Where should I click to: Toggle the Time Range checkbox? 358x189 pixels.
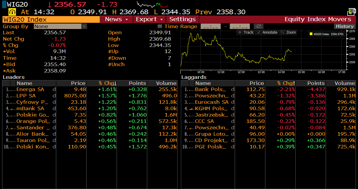[160, 26]
